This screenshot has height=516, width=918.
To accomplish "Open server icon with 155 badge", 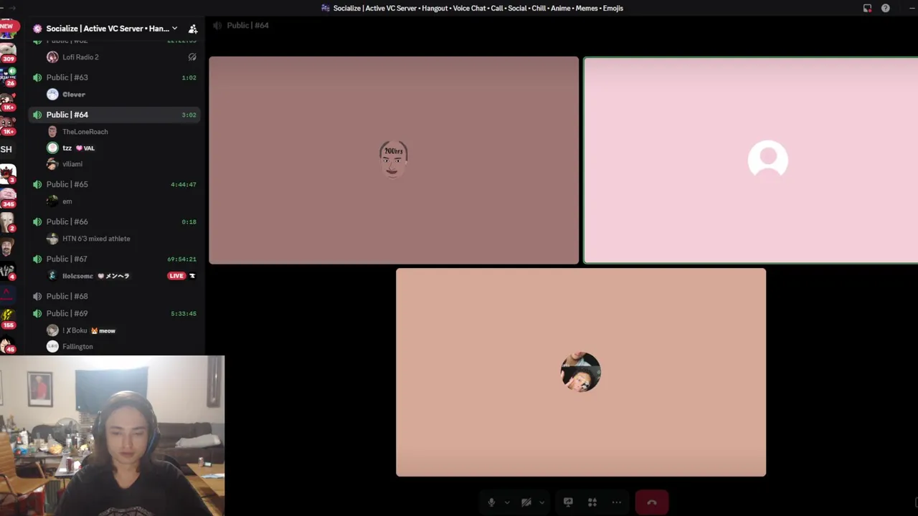I will 8,317.
